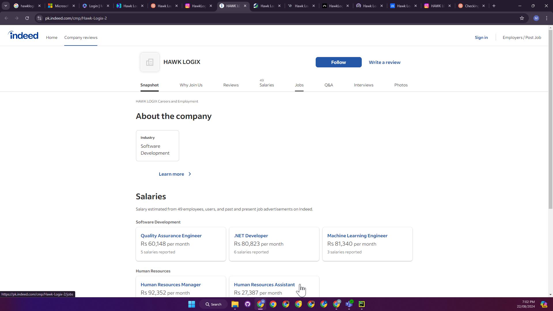The width and height of the screenshot is (553, 311).
Task: Click Write a review
Action: click(x=385, y=62)
